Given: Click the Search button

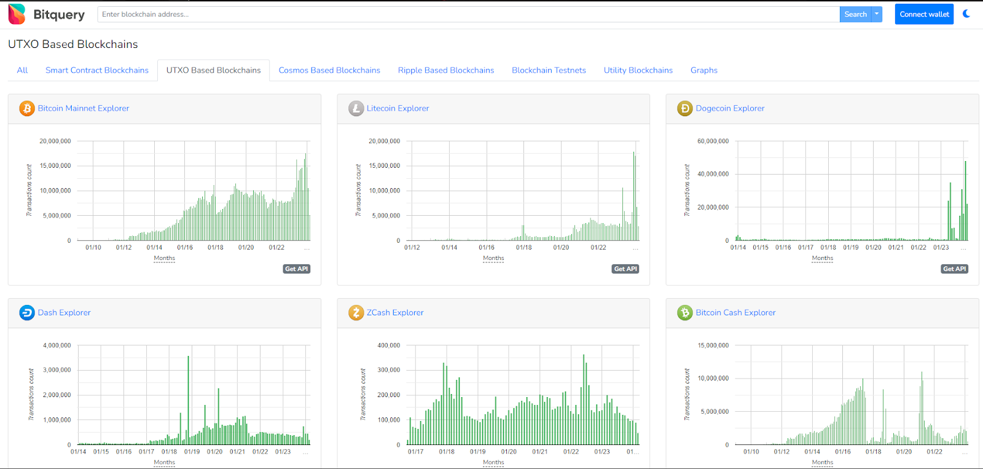Looking at the screenshot, I should [855, 14].
